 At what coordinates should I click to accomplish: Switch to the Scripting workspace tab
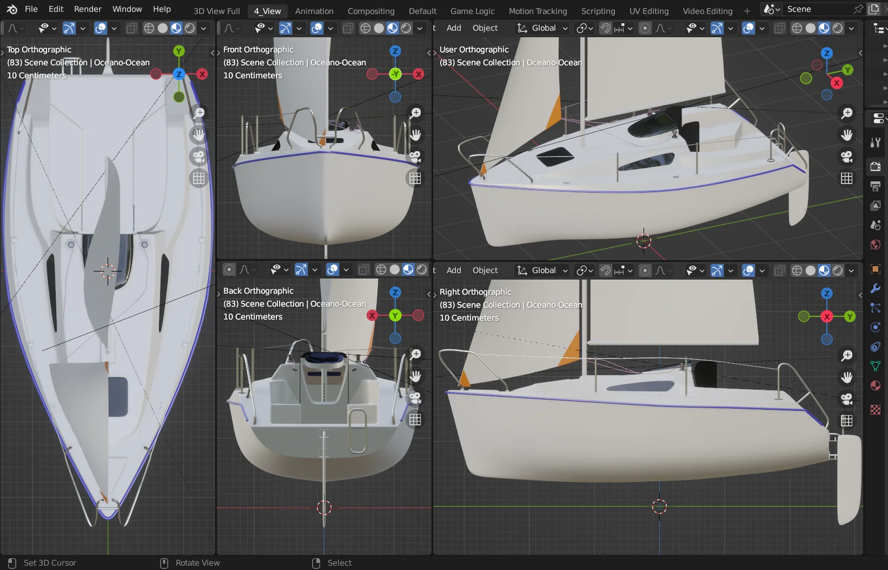pos(598,11)
